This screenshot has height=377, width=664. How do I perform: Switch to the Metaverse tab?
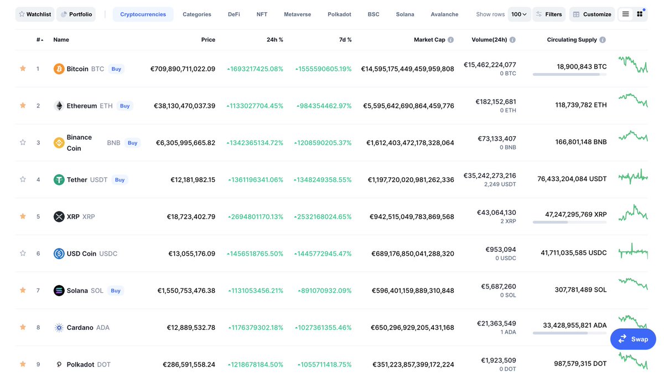[x=298, y=14]
